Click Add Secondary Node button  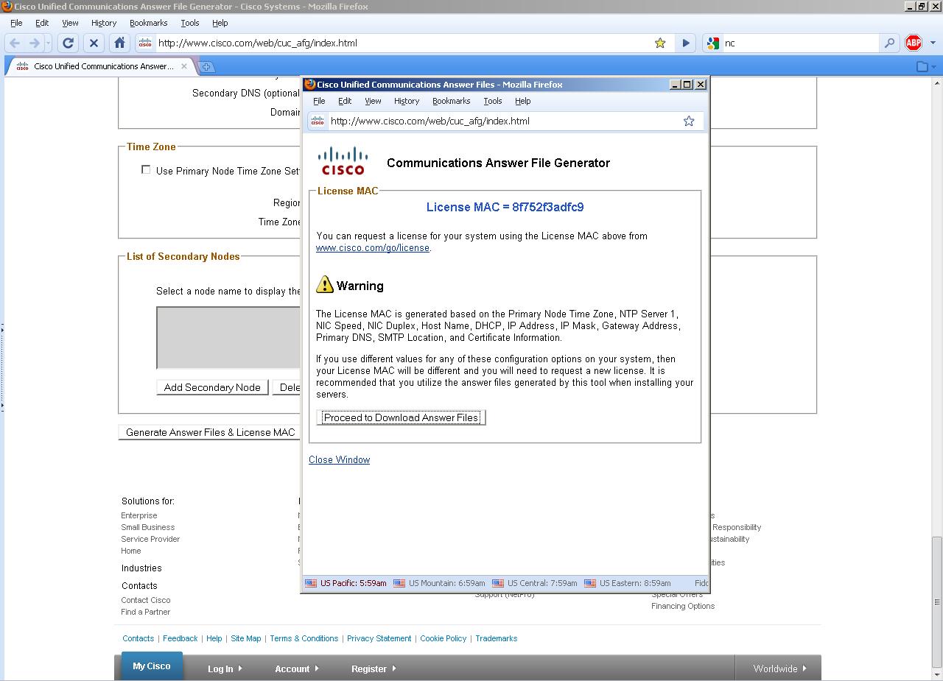tap(212, 387)
